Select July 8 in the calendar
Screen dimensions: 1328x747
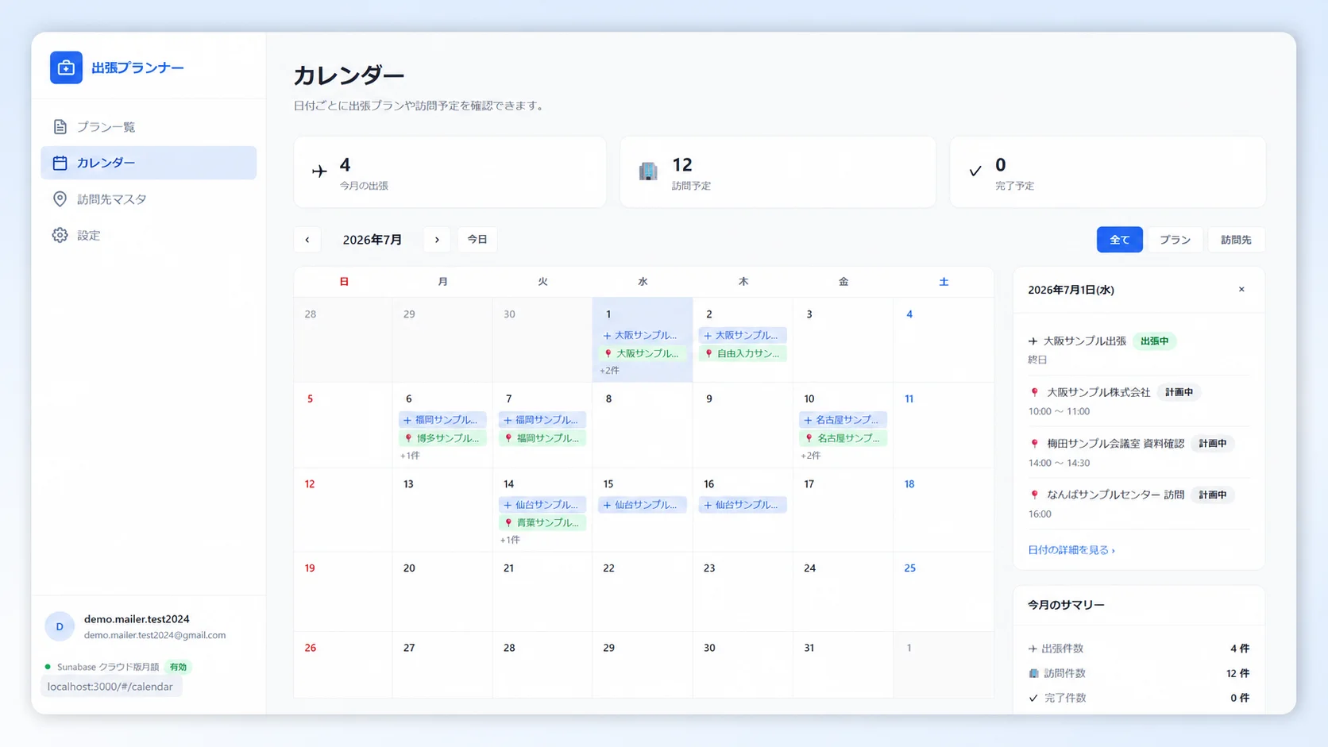coord(643,425)
